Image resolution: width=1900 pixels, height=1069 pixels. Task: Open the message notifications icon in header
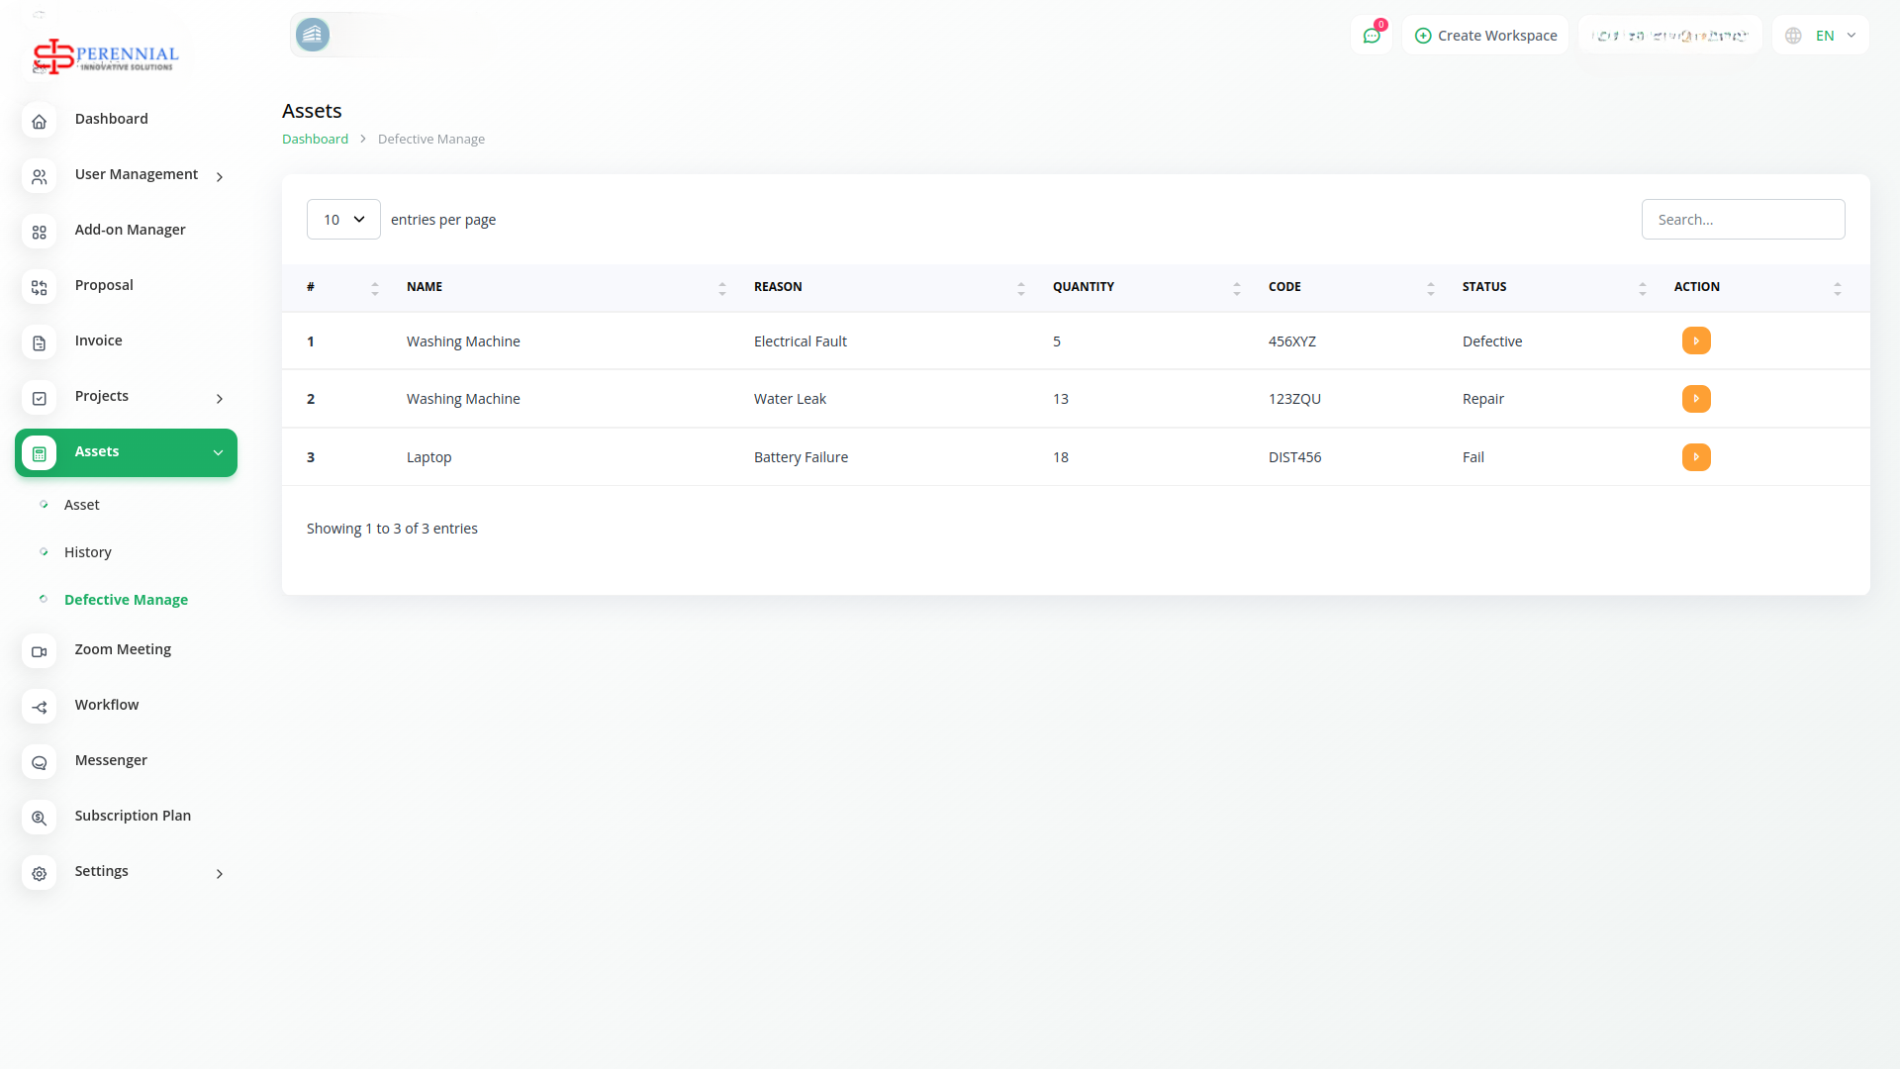point(1372,36)
